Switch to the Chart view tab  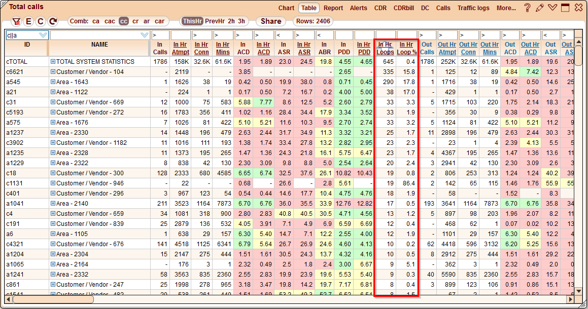pyautogui.click(x=286, y=8)
